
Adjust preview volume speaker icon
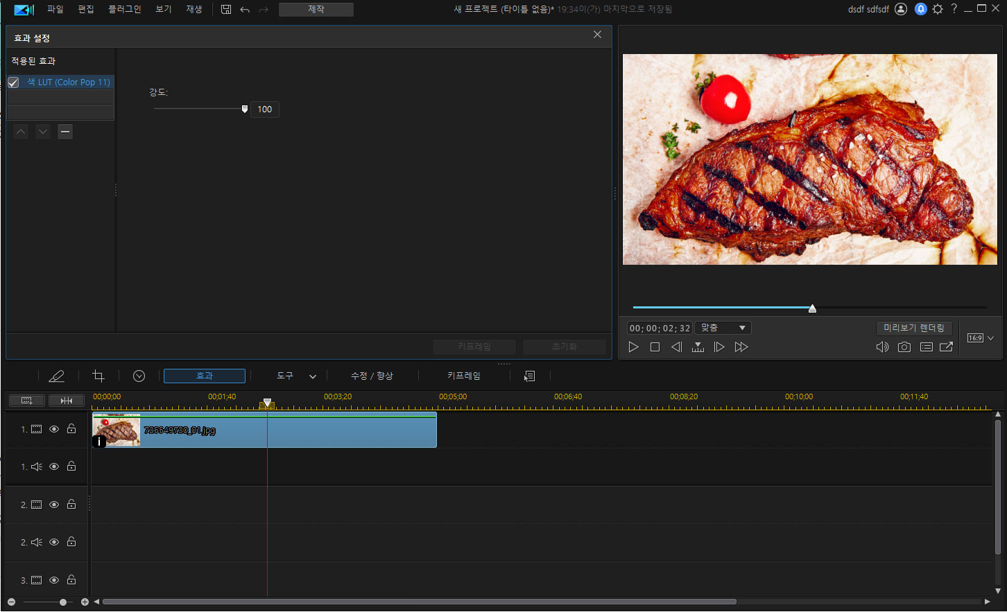pyautogui.click(x=882, y=347)
